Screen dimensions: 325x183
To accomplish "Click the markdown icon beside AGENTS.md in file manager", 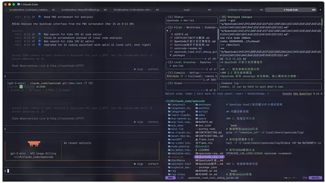I will 197,122.
